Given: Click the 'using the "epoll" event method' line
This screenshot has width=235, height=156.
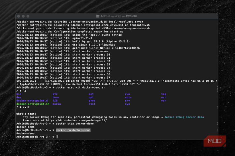Looking at the screenshot, I should click(x=69, y=35).
